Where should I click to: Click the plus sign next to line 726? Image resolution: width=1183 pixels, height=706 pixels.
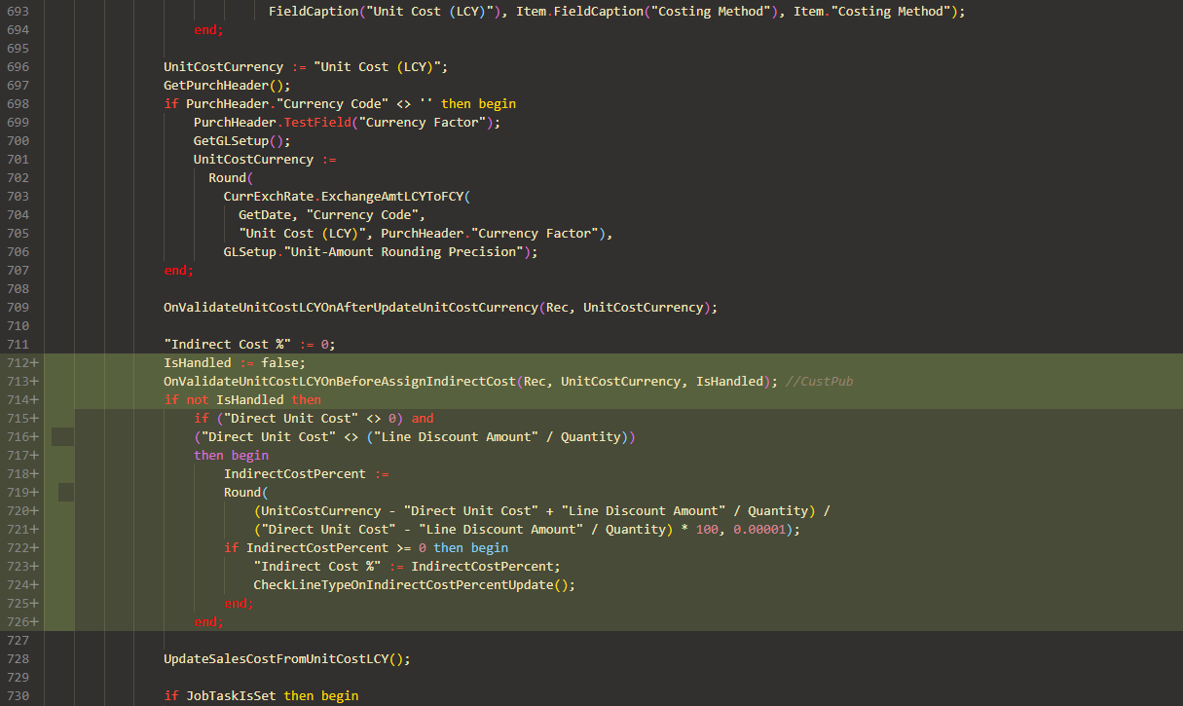click(35, 621)
